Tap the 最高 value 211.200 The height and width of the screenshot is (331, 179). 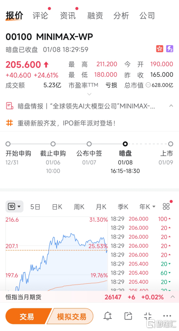pyautogui.click(x=107, y=64)
